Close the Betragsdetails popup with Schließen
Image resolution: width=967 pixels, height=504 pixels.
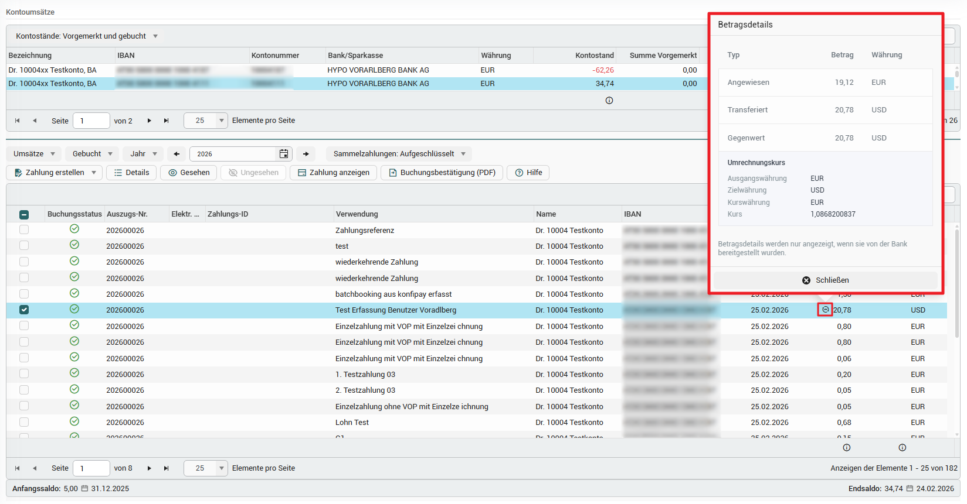tap(826, 280)
